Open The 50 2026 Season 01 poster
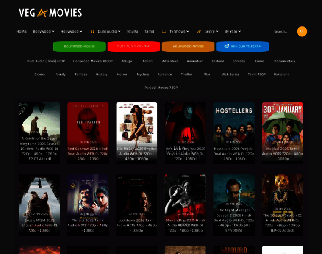The width and height of the screenshot is (322, 254). click(x=283, y=205)
